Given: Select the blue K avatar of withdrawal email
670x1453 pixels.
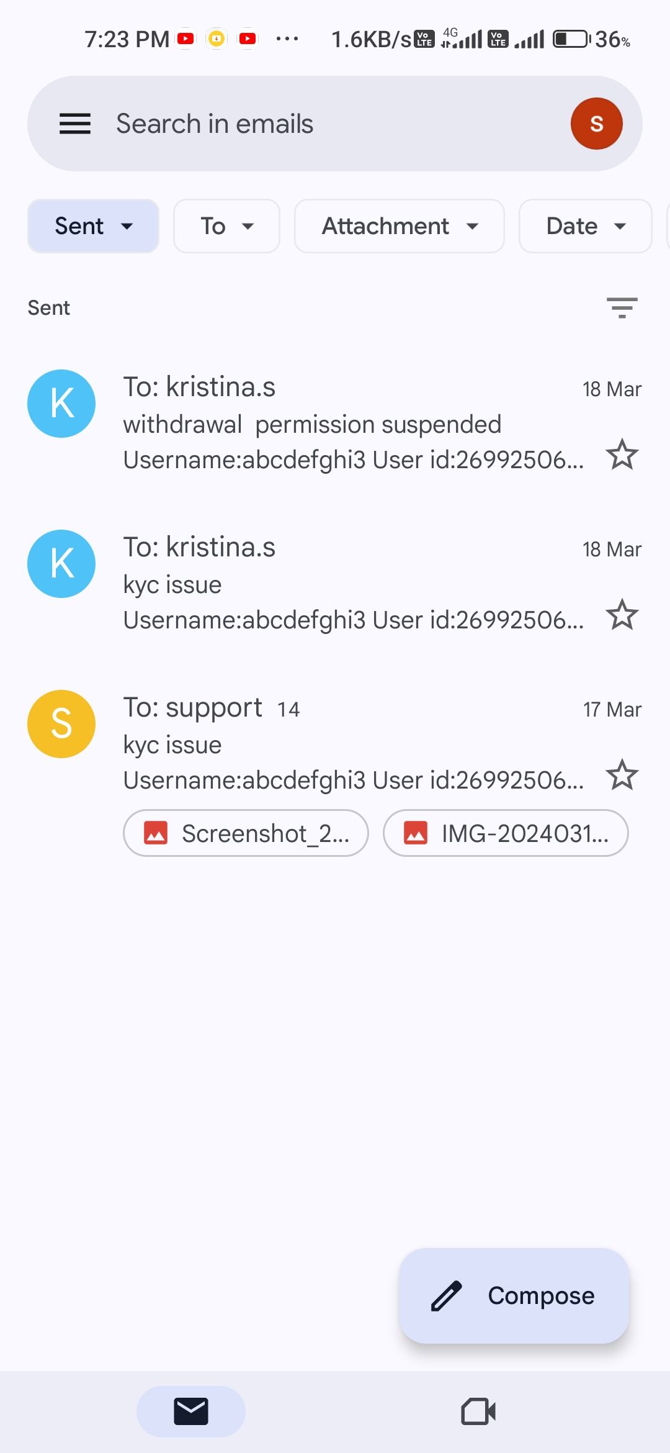Looking at the screenshot, I should (x=61, y=404).
